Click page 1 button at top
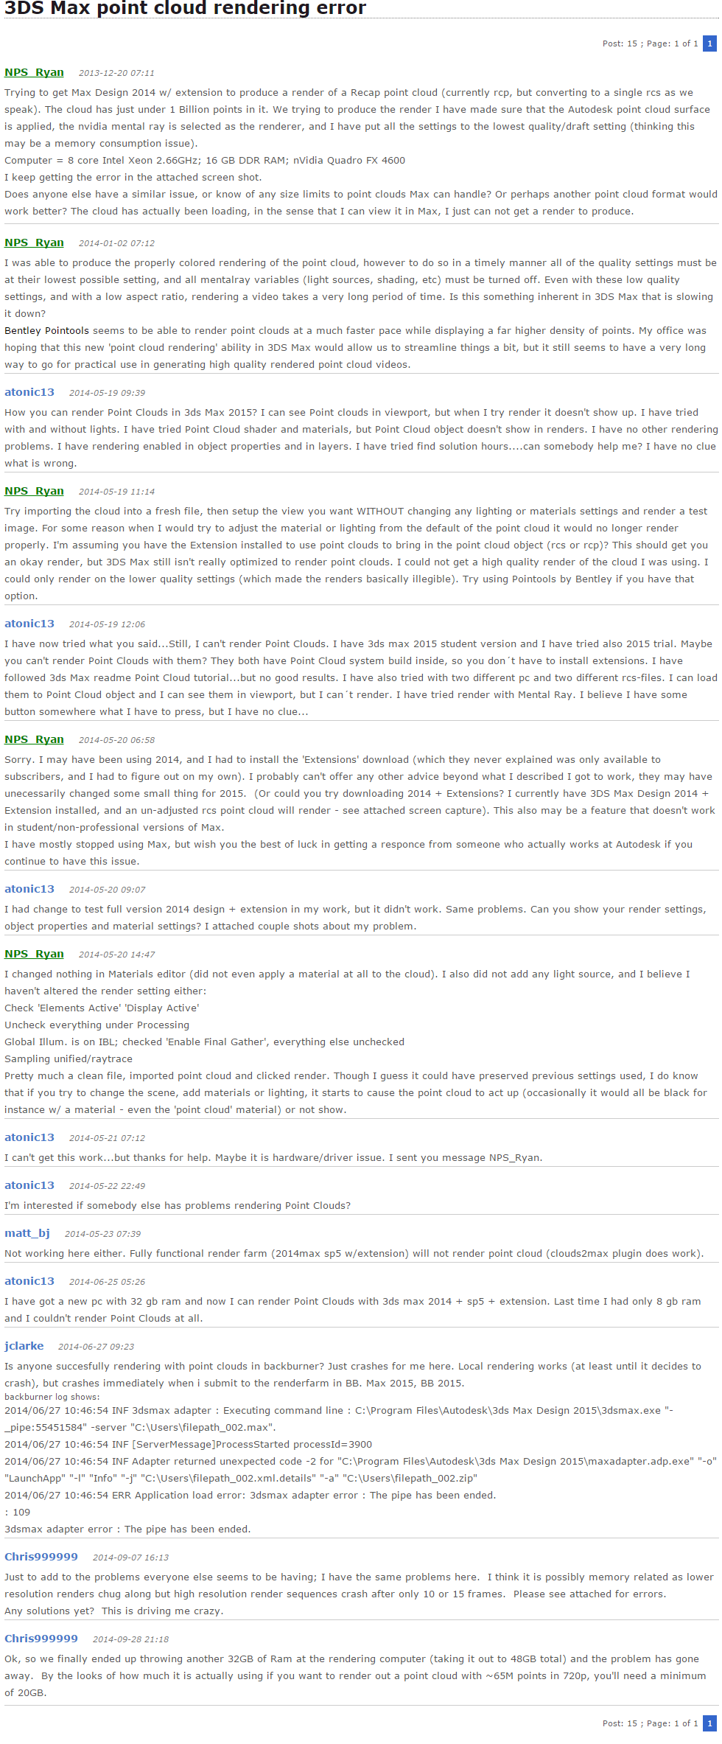 pos(709,43)
